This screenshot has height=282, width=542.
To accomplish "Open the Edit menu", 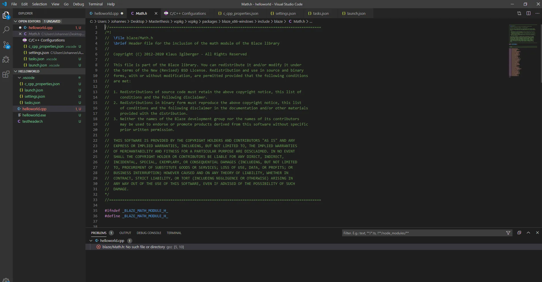I will pos(25,4).
